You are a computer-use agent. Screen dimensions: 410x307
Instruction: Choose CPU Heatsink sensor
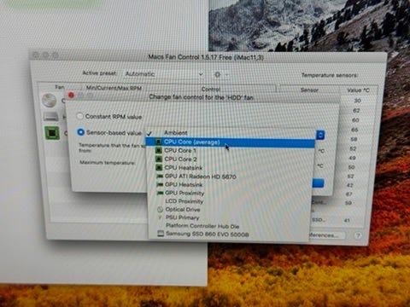pos(231,168)
